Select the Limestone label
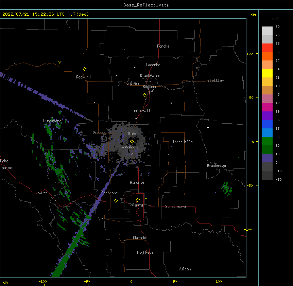The image size is (293, 286). [52, 121]
